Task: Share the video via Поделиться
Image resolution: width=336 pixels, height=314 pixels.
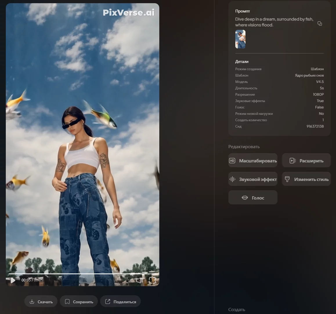Action: tap(120, 302)
